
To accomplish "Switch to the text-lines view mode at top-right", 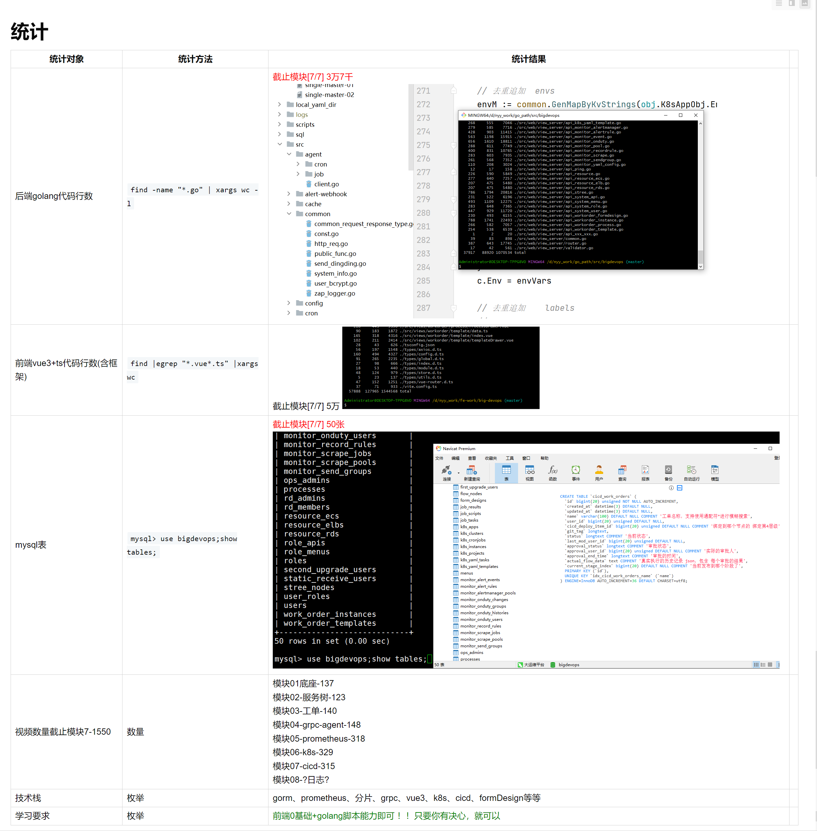I will pos(779,3).
